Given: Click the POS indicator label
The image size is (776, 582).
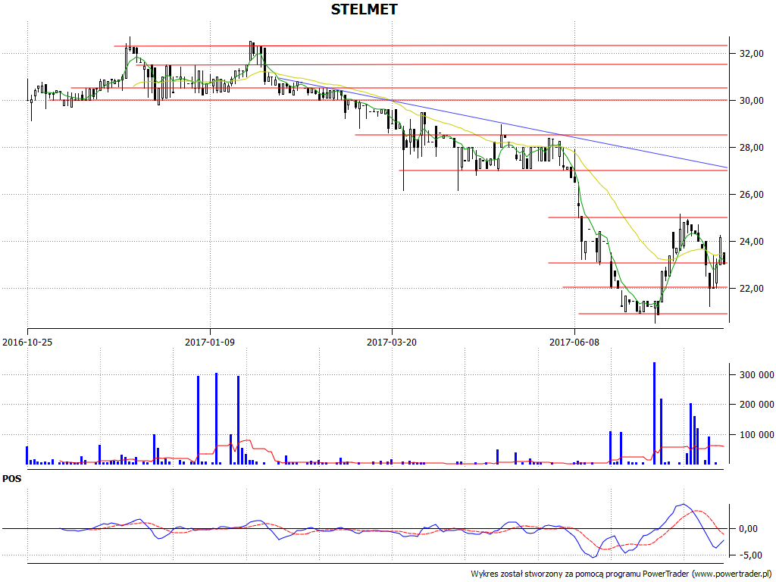Looking at the screenshot, I should point(12,479).
